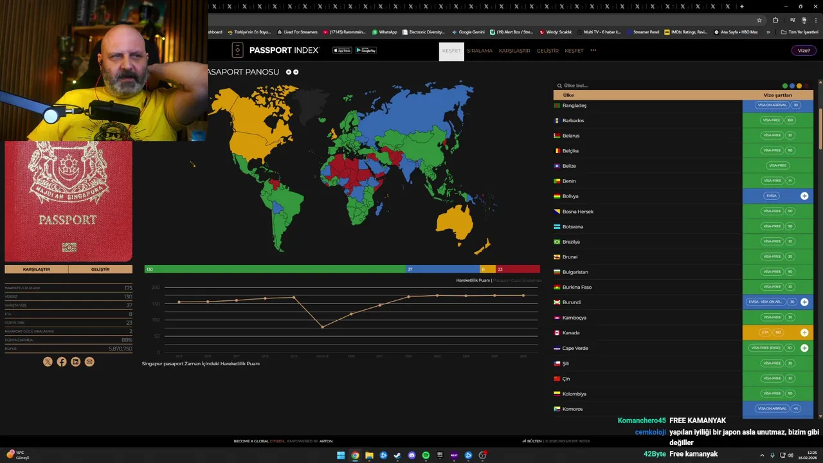The width and height of the screenshot is (823, 463).
Task: Bookmark this page with the star icon
Action: pos(759,20)
